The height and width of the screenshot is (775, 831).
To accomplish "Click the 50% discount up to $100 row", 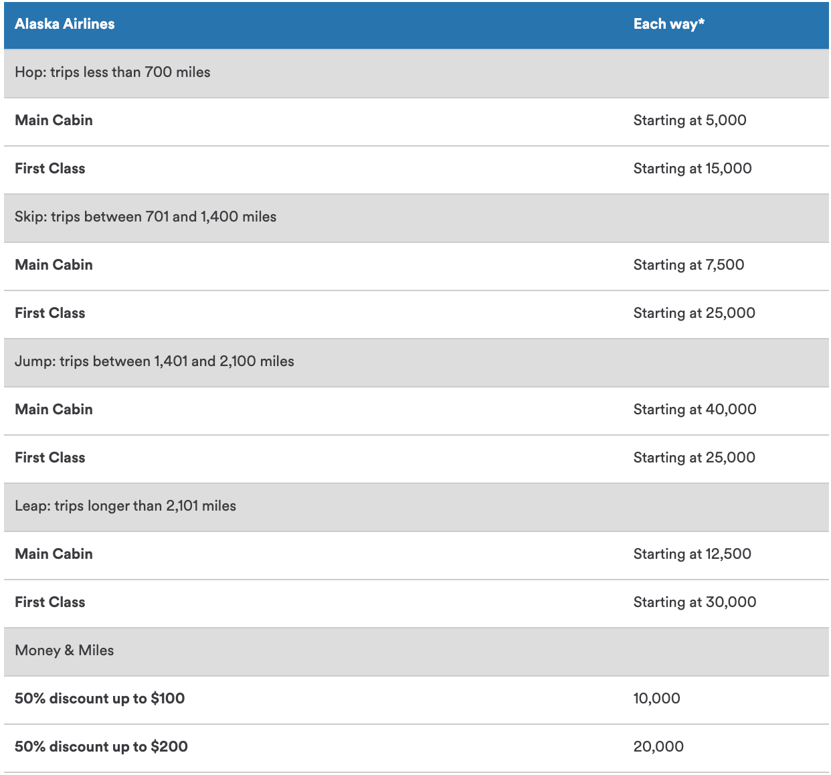I will tap(99, 698).
